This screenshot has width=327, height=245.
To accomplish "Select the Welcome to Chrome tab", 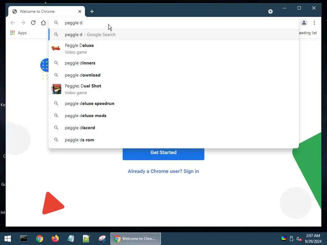I will pos(47,11).
